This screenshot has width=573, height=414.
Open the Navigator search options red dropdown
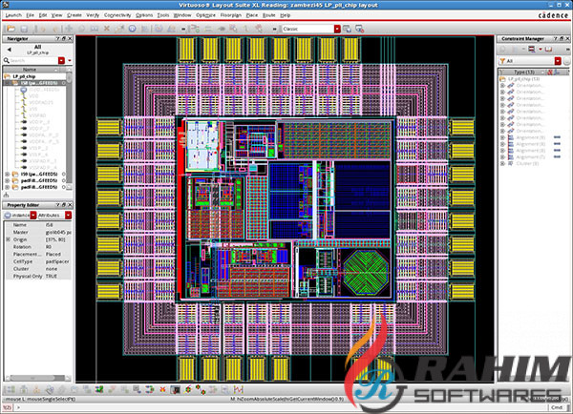[61, 61]
